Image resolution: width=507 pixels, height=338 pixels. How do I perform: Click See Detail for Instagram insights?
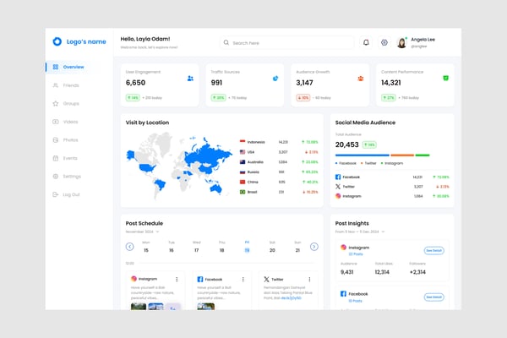[434, 250]
